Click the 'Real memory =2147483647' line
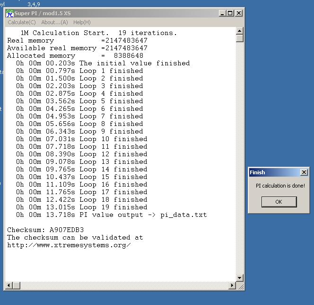Image resolution: width=314 pixels, height=305 pixels. tap(77, 40)
